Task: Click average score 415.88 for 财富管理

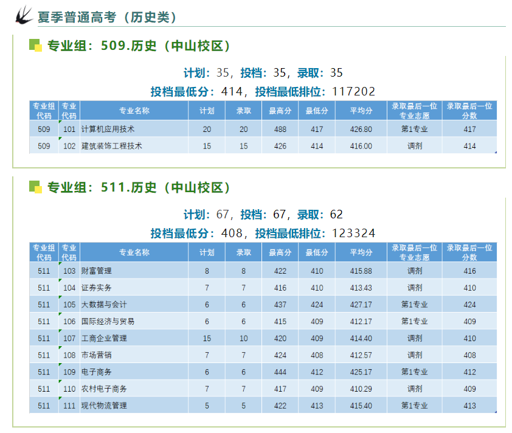Action: tap(361, 271)
